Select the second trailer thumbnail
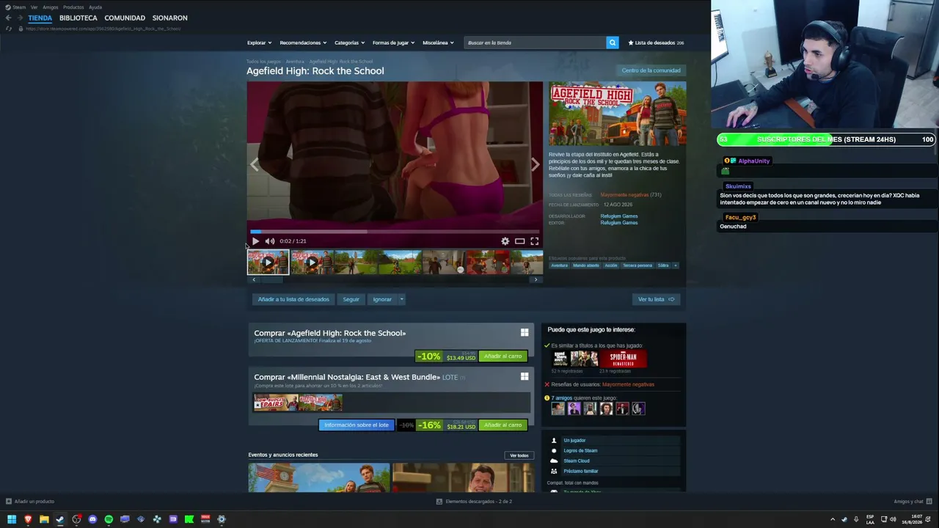 tap(312, 262)
